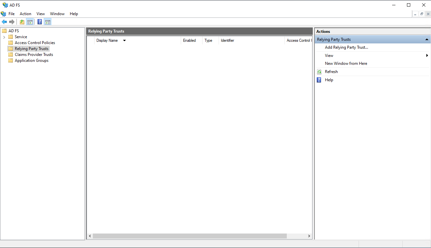This screenshot has height=248, width=431.
Task: Click New Window from Here
Action: tap(346, 63)
